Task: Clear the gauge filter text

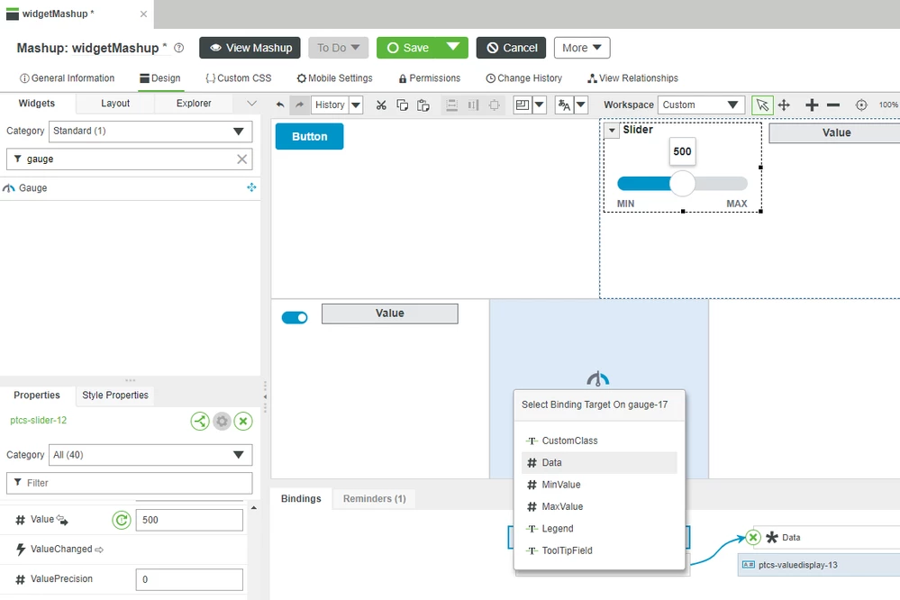Action: (242, 159)
